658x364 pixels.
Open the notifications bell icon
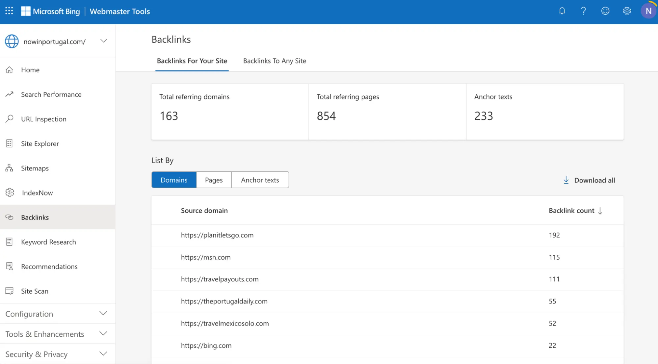coord(562,11)
